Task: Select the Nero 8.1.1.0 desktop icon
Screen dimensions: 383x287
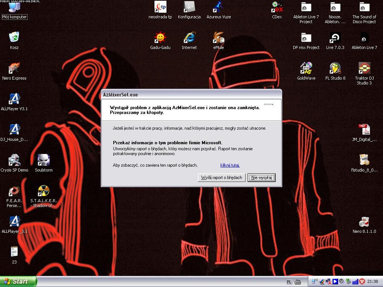Action: [364, 225]
